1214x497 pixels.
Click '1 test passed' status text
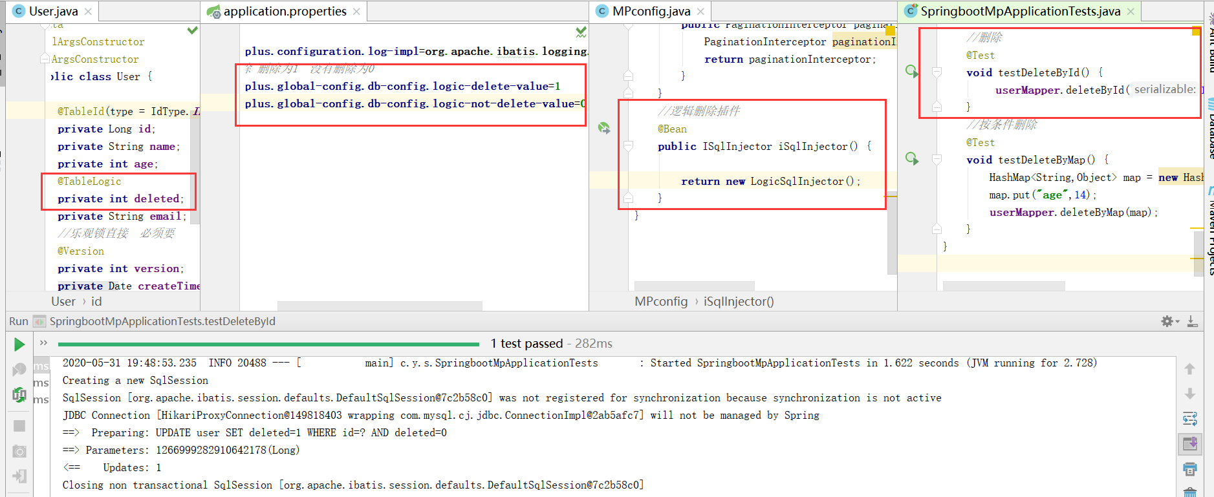[526, 344]
